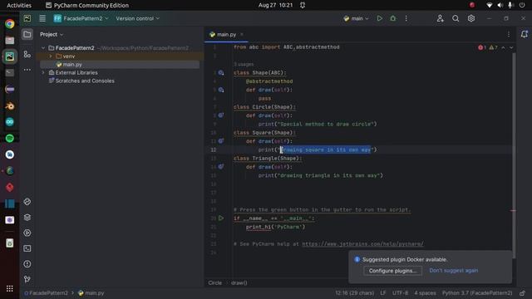Open the Version Control git tool window
Screen dimensions: 532x299
(x=27, y=279)
